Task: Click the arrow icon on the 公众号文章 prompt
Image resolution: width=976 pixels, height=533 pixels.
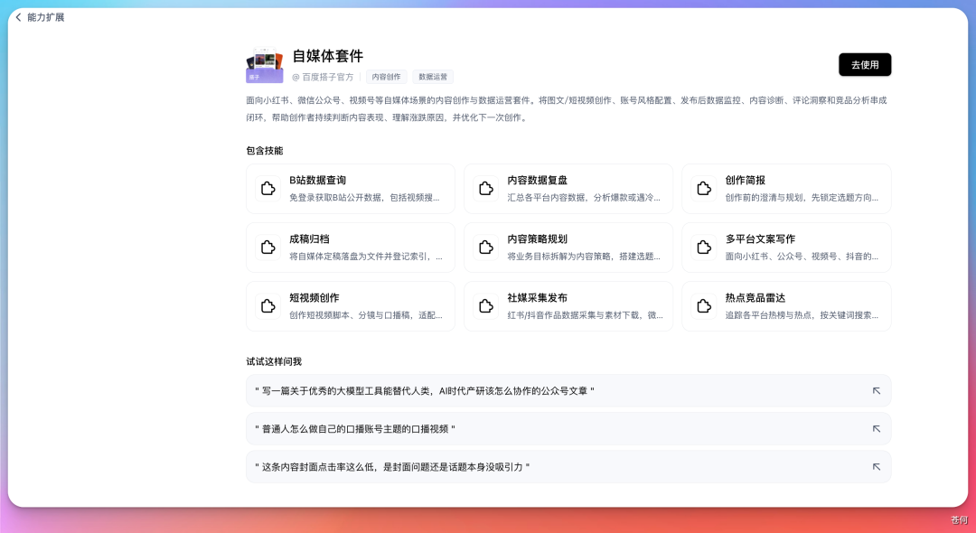Action: 876,390
